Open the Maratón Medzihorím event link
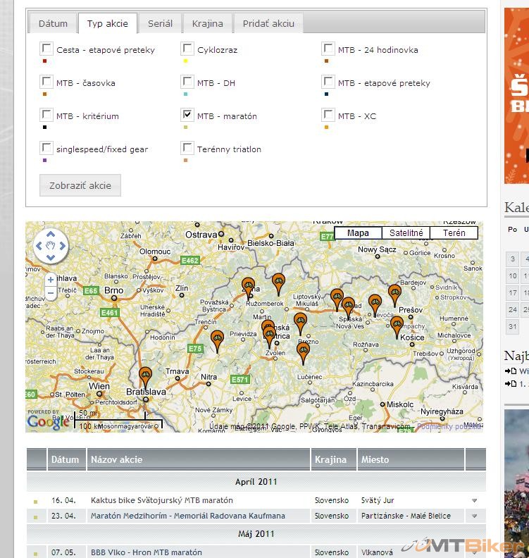 pyautogui.click(x=188, y=516)
